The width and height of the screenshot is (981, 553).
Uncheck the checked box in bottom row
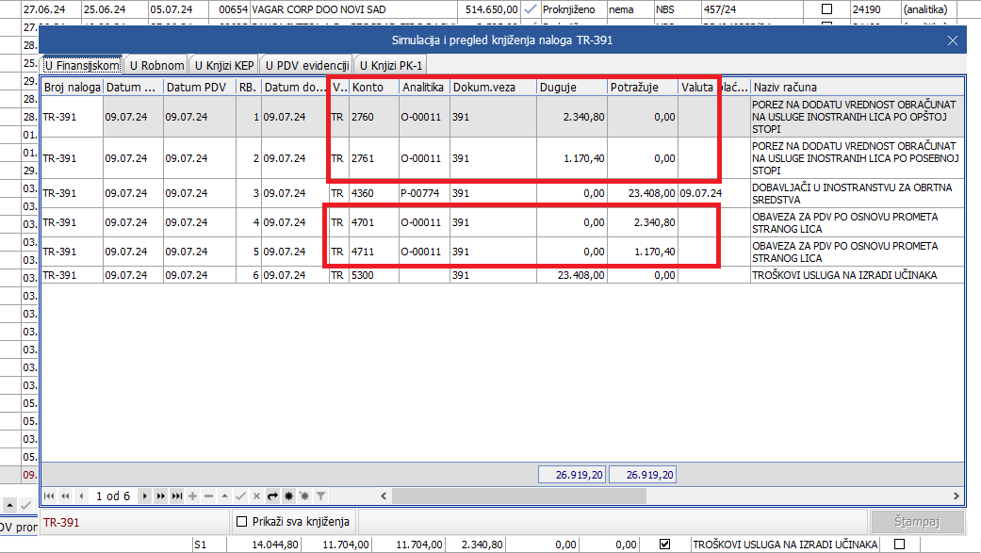click(665, 545)
